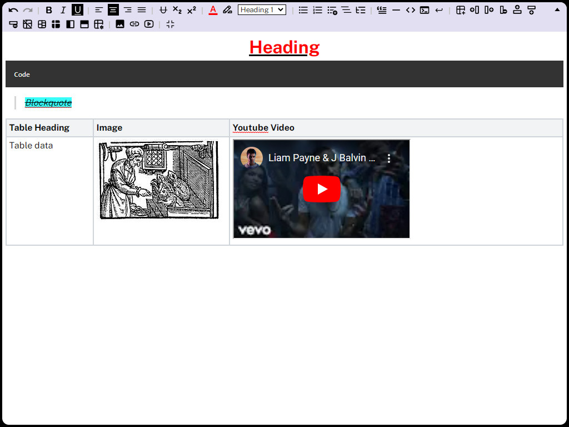Click the Image header cell
The width and height of the screenshot is (569, 427).
point(162,128)
